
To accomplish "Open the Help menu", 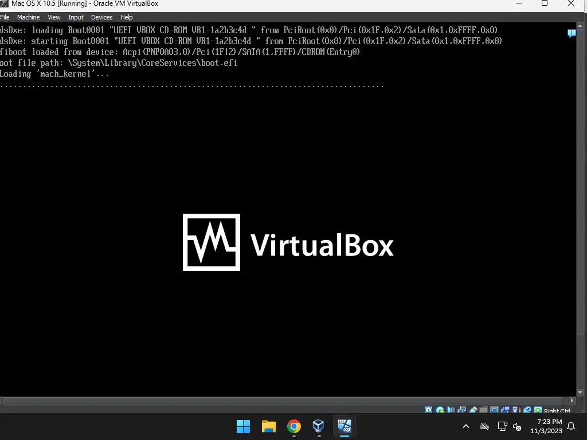I will click(x=126, y=17).
